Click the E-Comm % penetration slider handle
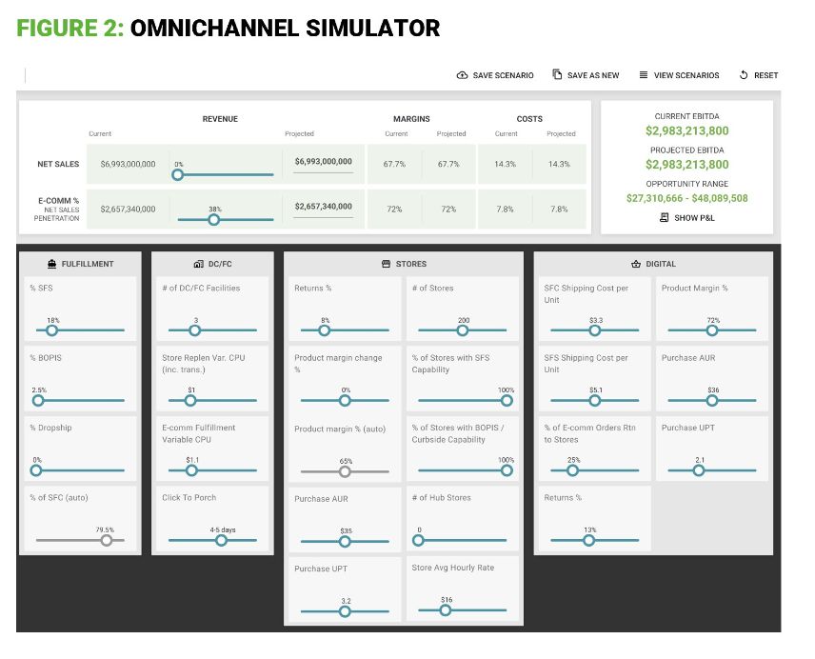Image resolution: width=815 pixels, height=659 pixels. point(213,219)
